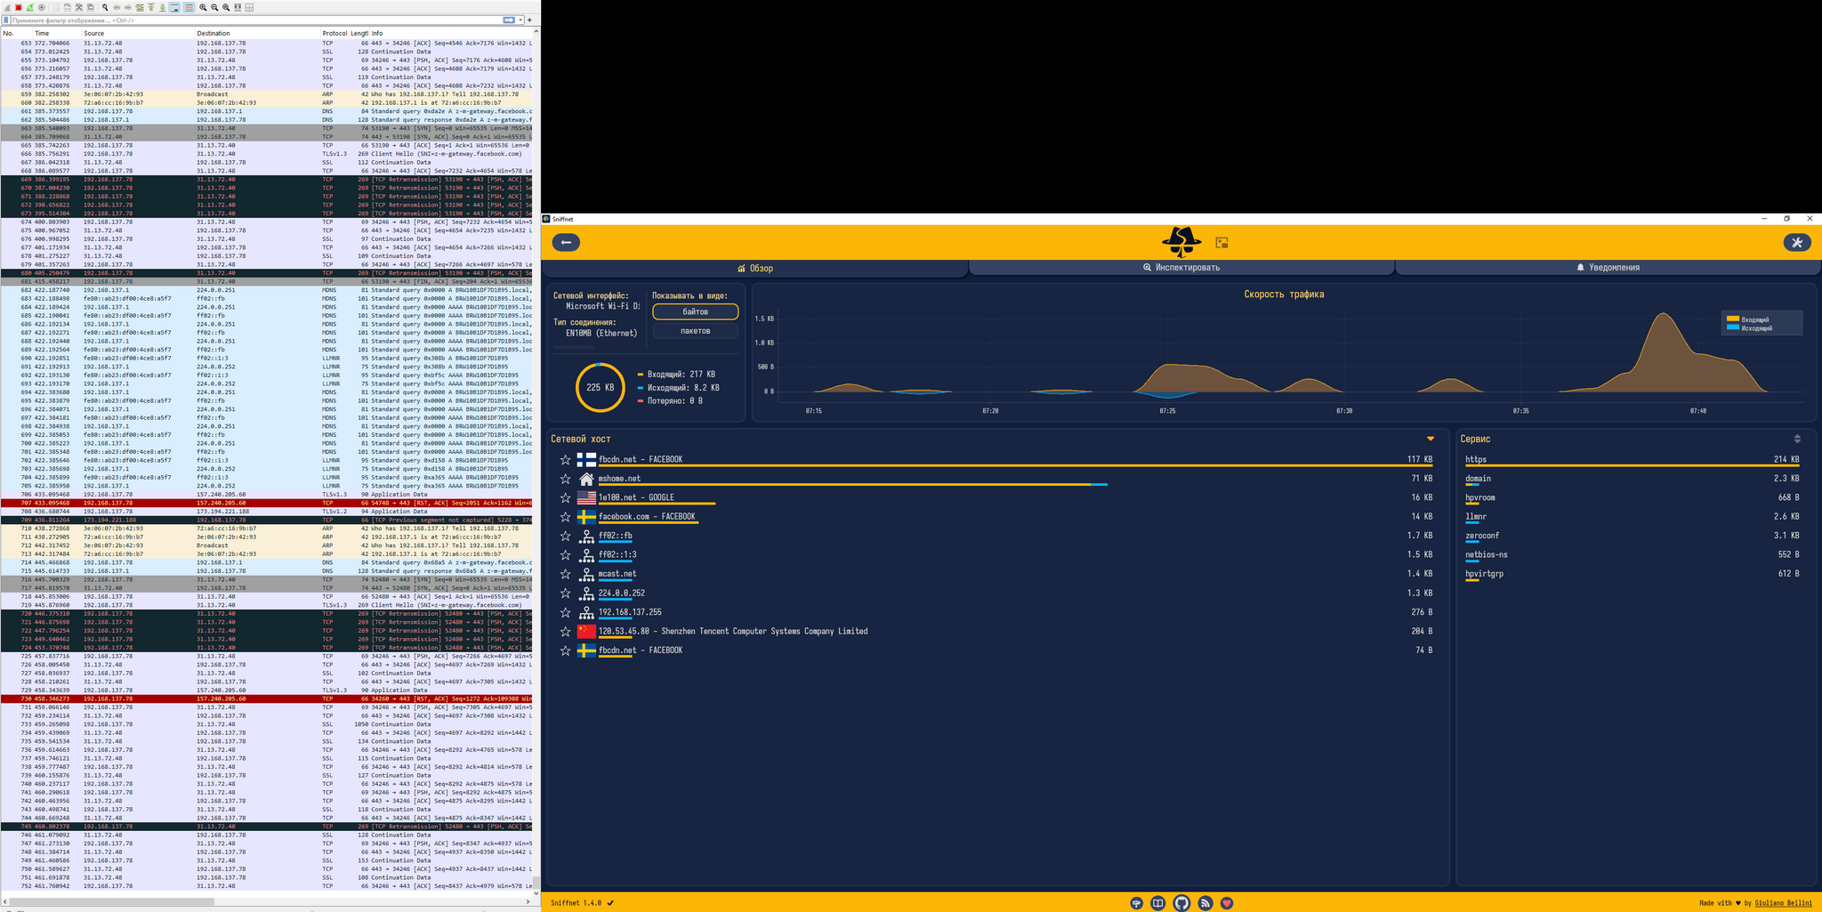Select the 'пакетов' display option
Image resolution: width=1822 pixels, height=912 pixels.
(x=695, y=331)
